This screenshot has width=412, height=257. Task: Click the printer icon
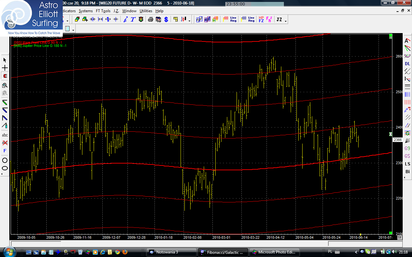tap(150, 19)
